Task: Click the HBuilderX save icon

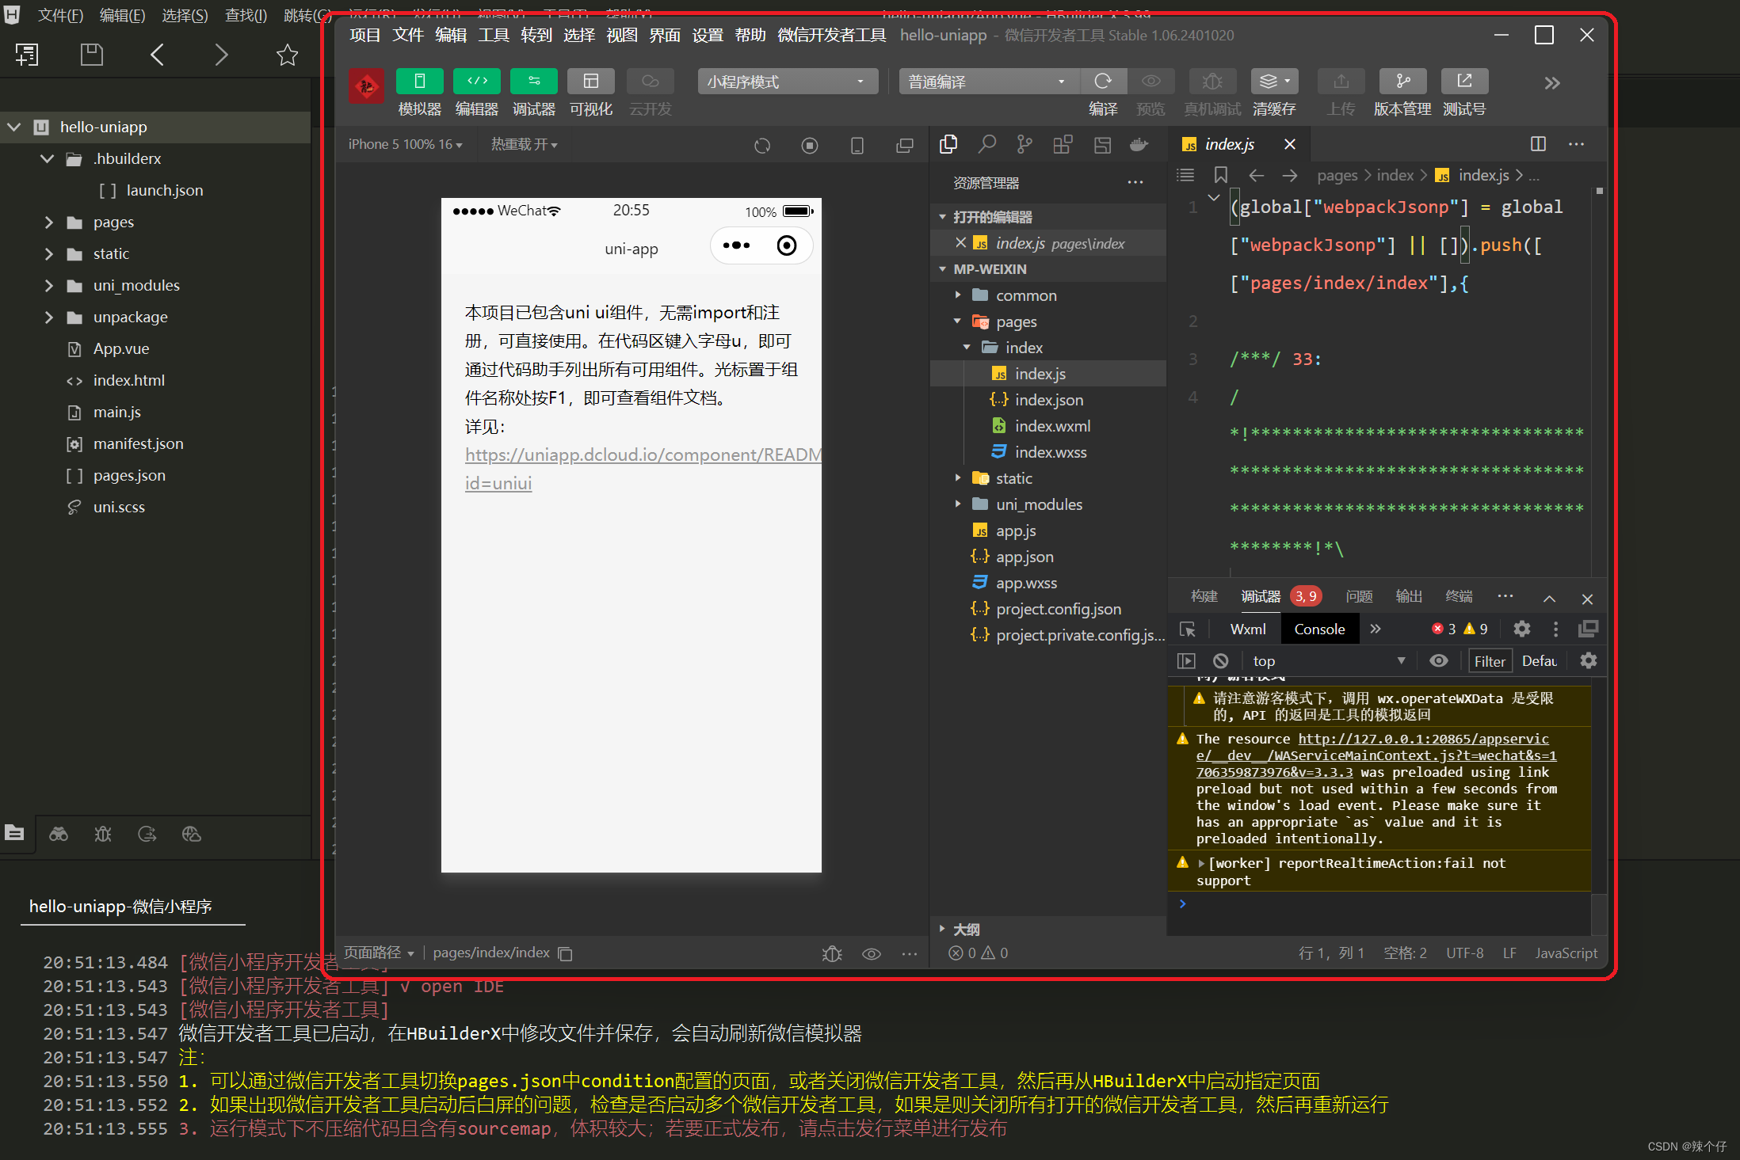Action: [91, 55]
